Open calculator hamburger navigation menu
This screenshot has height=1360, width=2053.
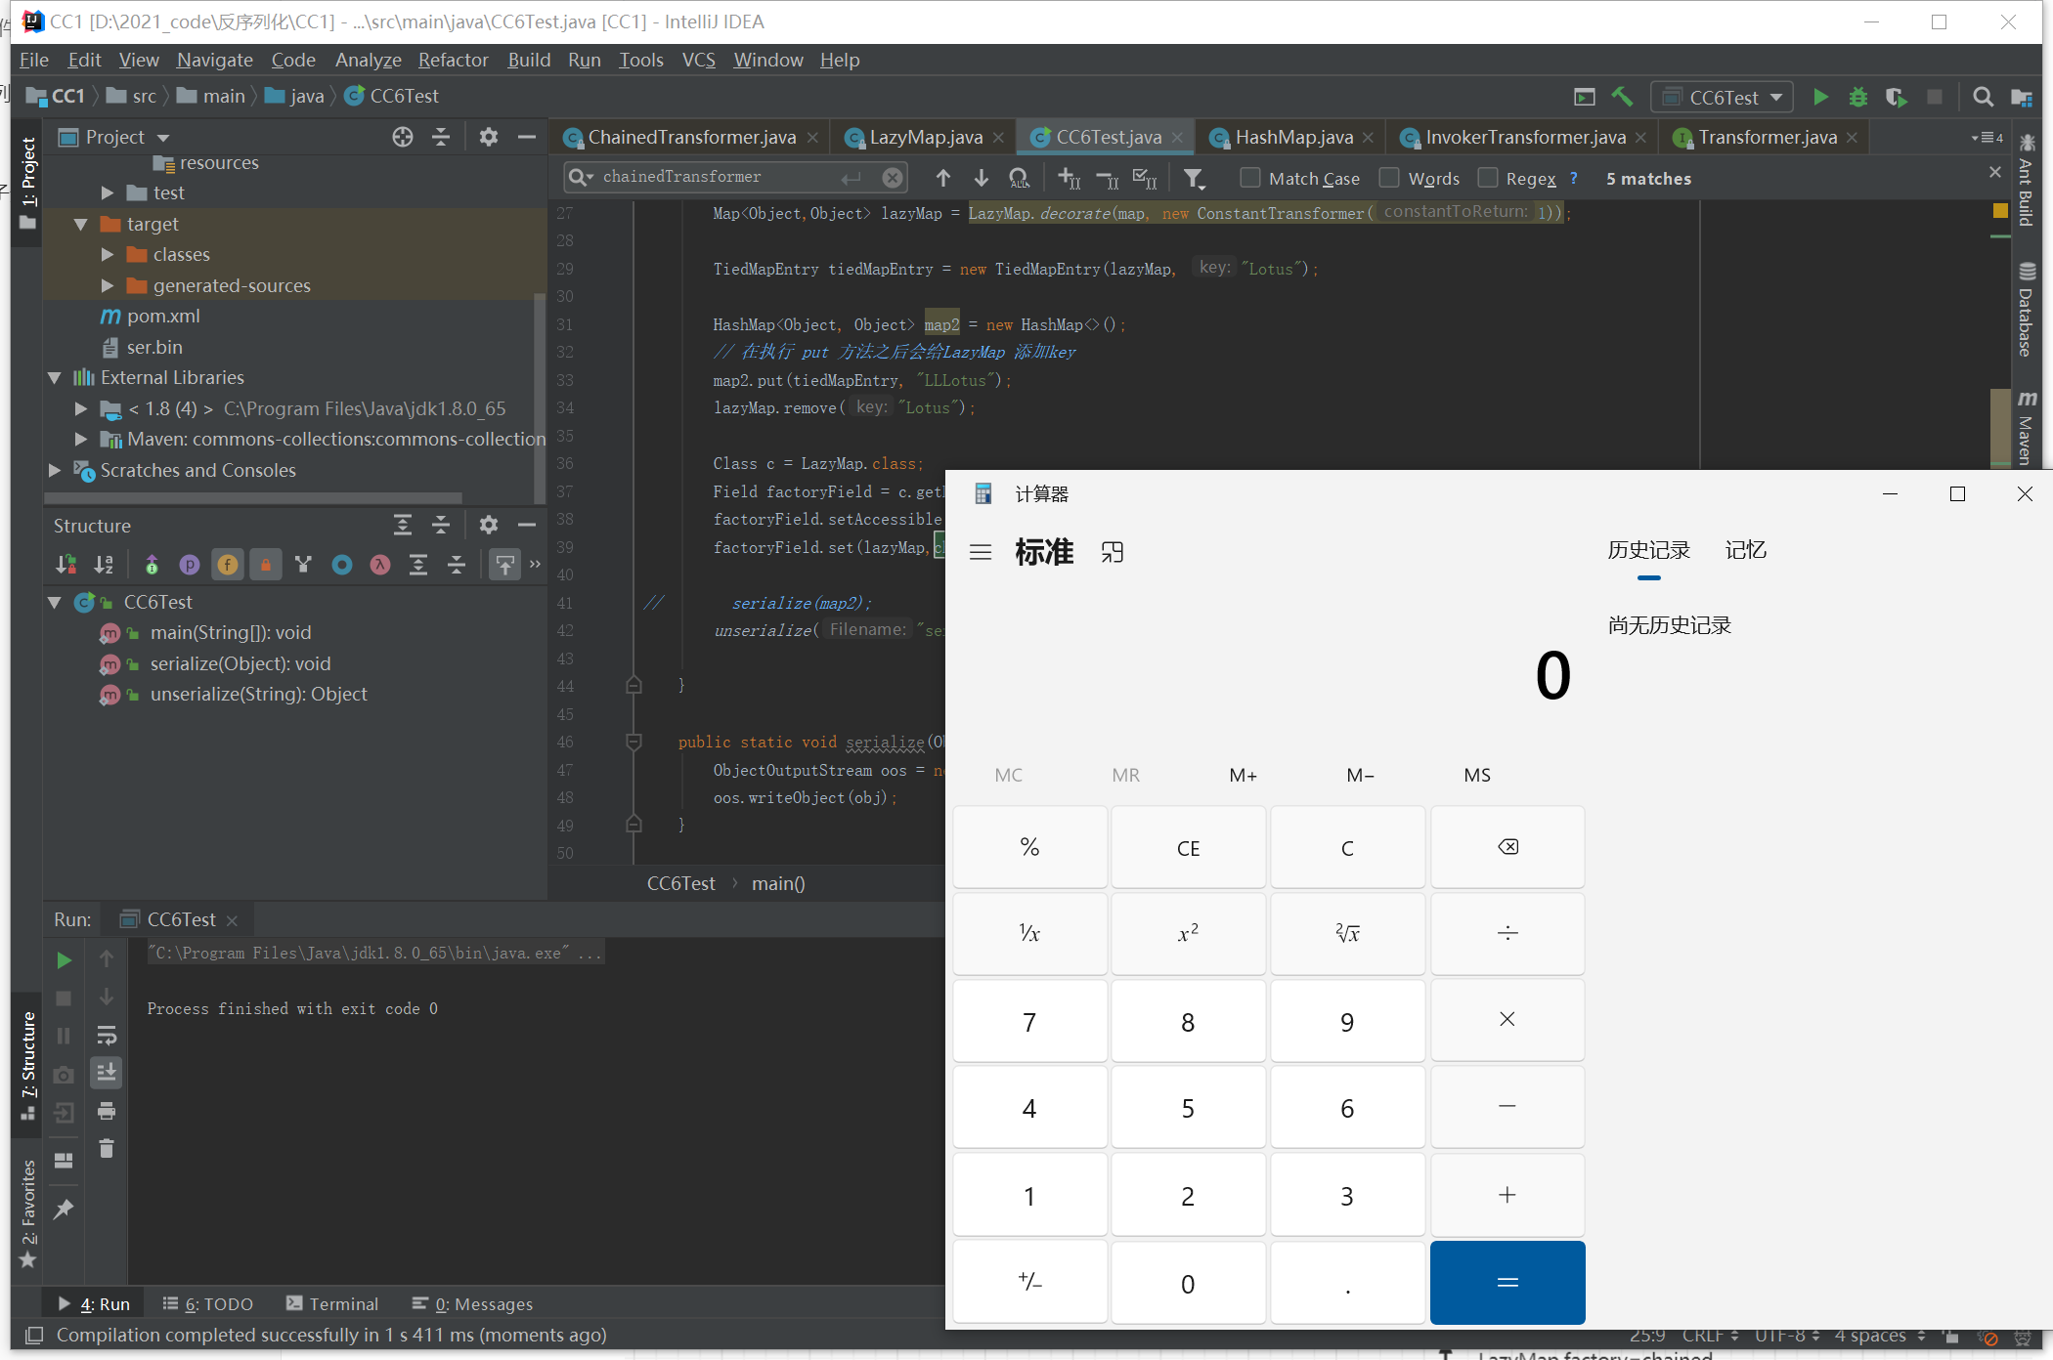click(x=981, y=552)
